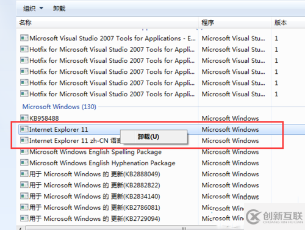
Task: Click program cell in the KB2834140 row
Action: (230, 196)
